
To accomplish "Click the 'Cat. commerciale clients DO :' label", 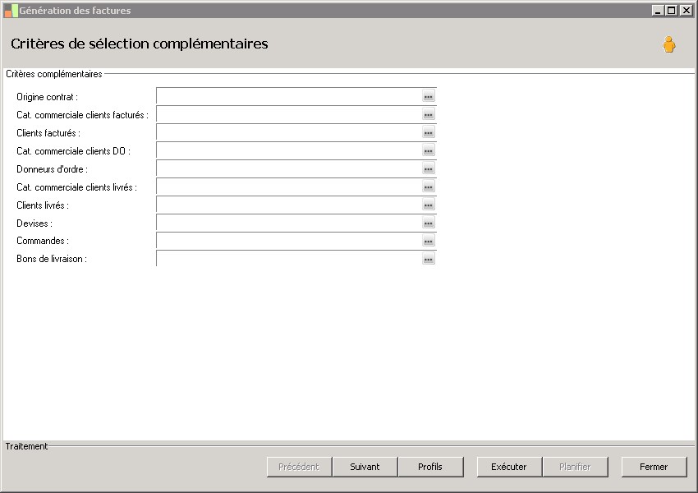I will coord(73,151).
